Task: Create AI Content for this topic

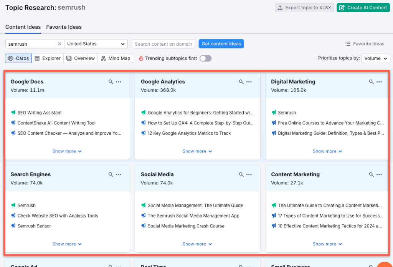Action: 363,7
